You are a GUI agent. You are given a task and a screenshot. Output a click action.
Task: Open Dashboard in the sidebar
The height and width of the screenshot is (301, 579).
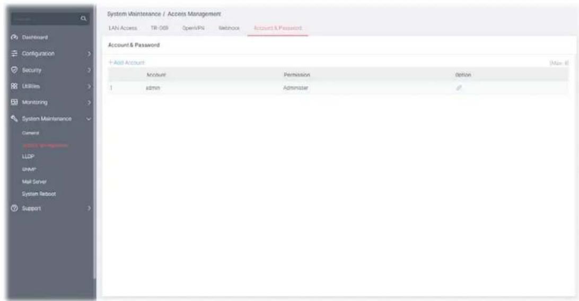tap(34, 37)
